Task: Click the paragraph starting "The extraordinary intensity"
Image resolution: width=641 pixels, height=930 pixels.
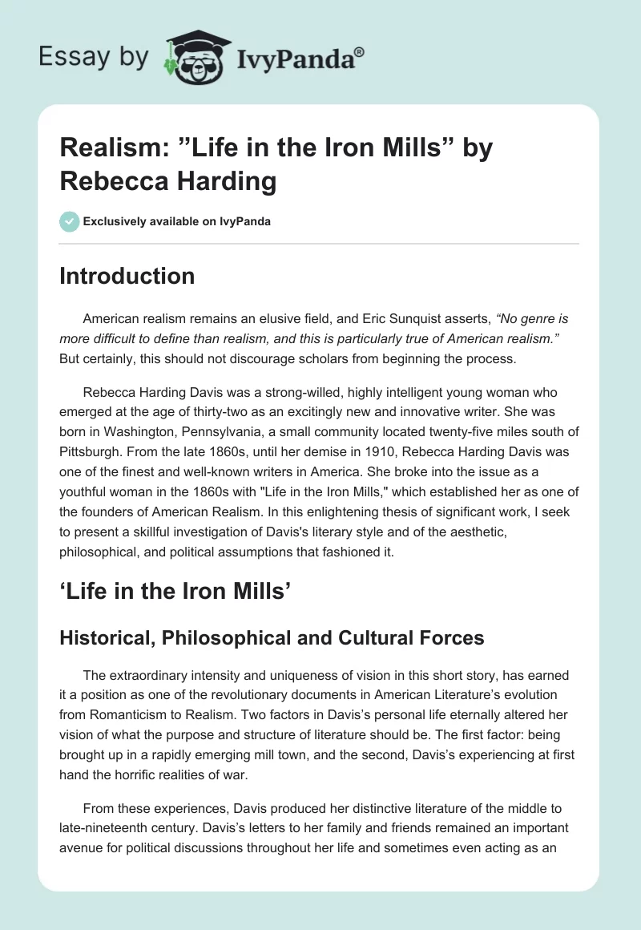Action: pos(318,725)
